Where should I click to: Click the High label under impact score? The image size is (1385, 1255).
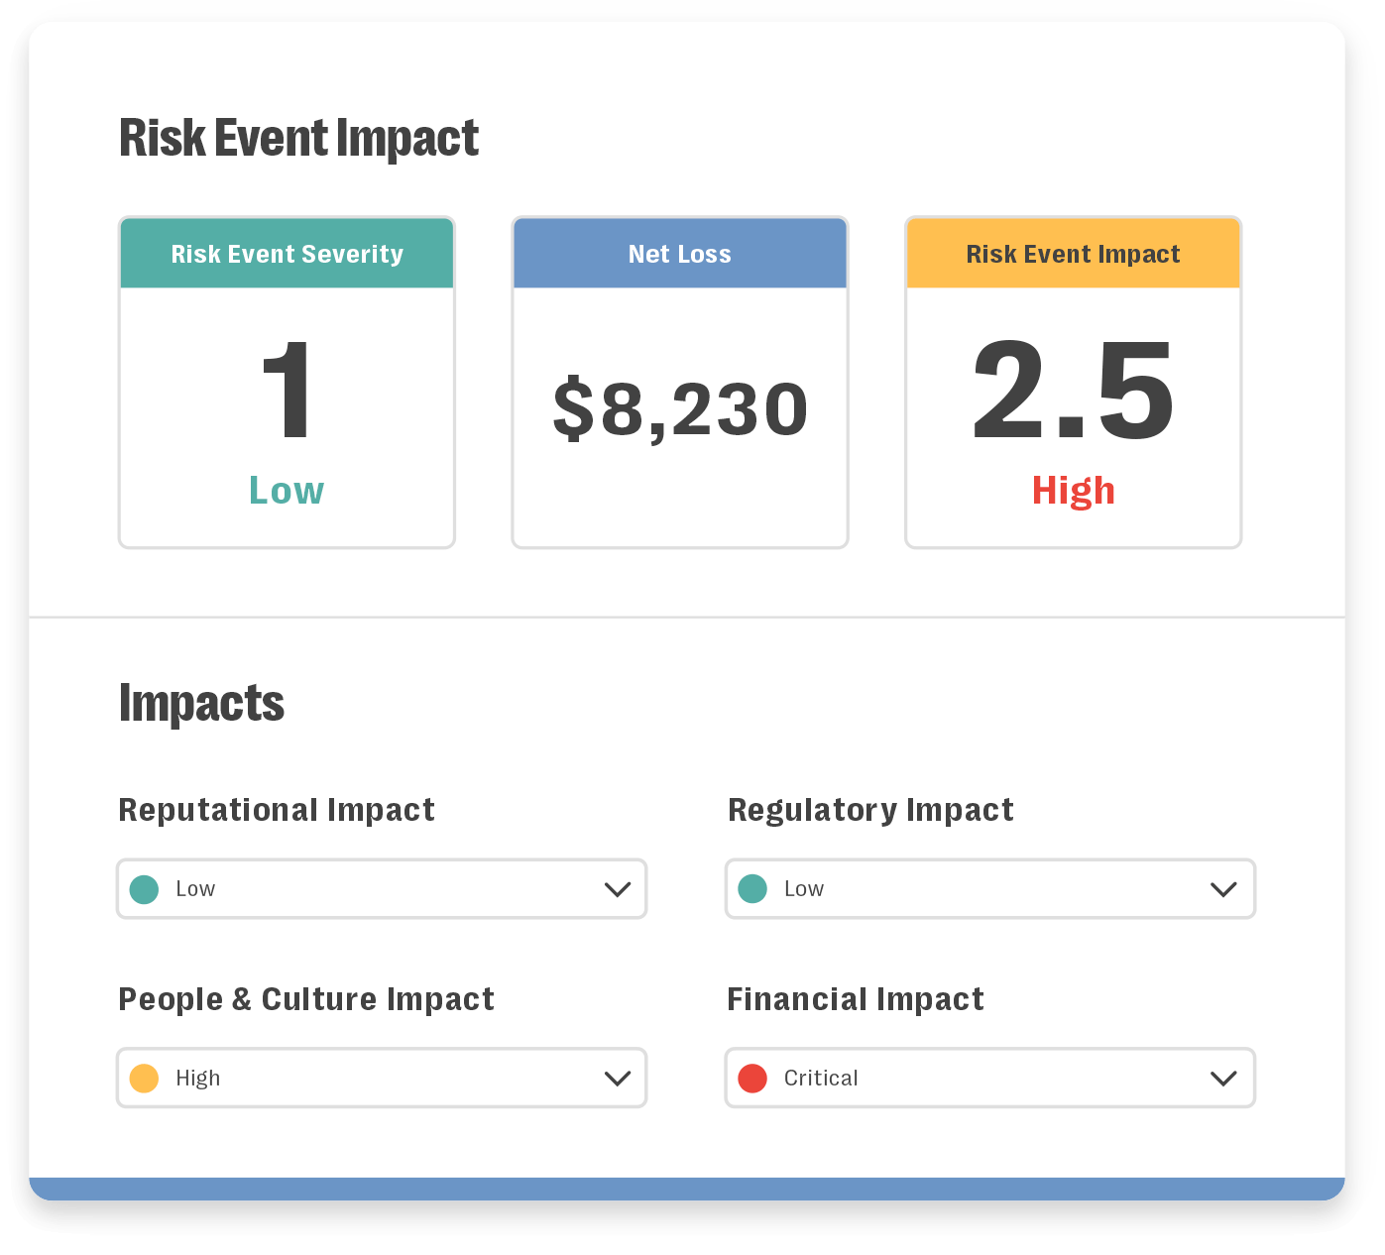click(1073, 490)
